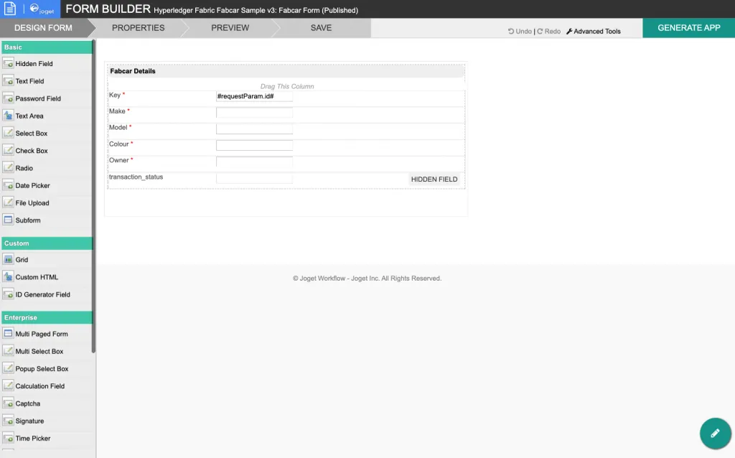Screen dimensions: 735x458
Task: Open the Preview step tab
Action: tap(230, 28)
